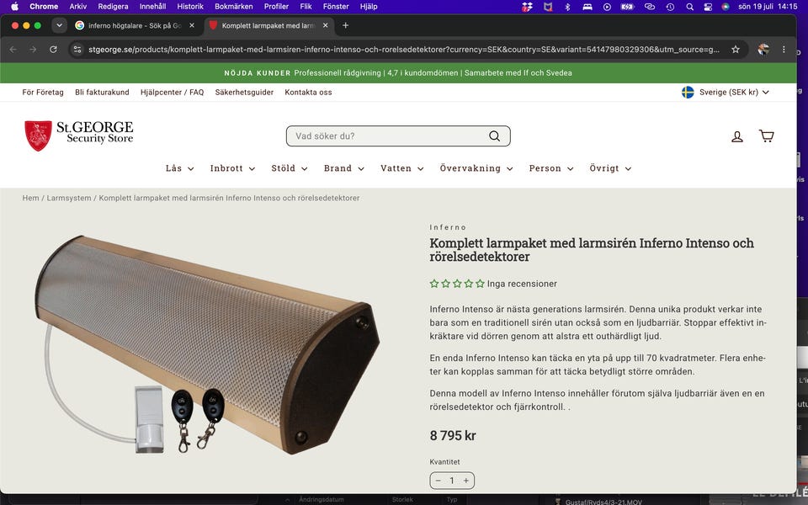Click the Chrome profile avatar
The image size is (808, 505).
pyautogui.click(x=763, y=50)
